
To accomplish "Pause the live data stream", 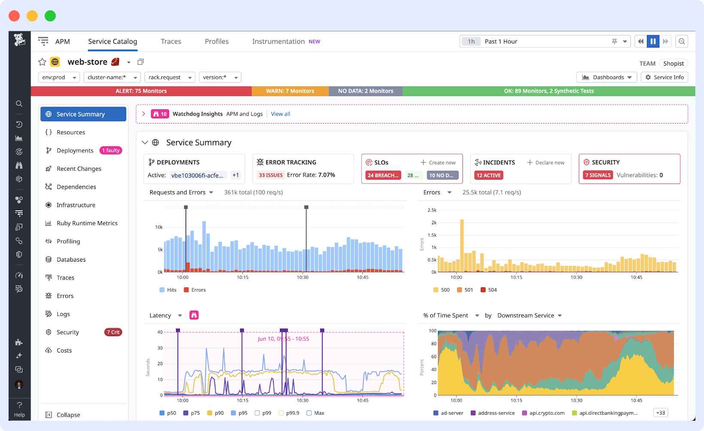I will (x=653, y=41).
